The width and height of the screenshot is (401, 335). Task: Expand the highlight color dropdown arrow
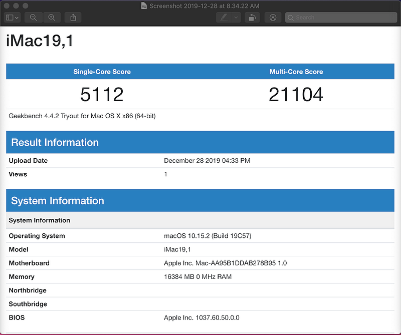point(236,18)
